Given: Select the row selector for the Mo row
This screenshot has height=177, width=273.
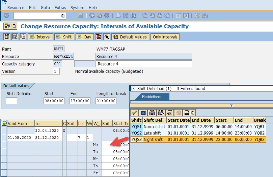Looking at the screenshot, I should [4, 145].
